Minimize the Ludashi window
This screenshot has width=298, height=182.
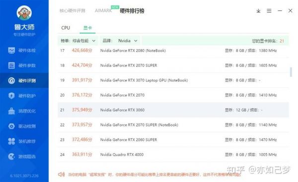pos(280,11)
